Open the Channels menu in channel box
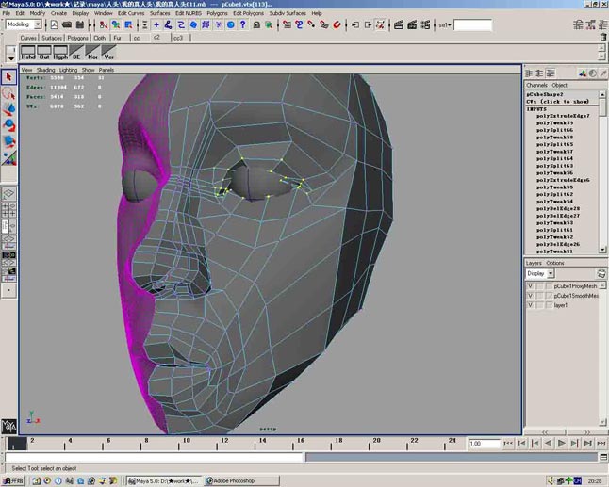 click(x=536, y=85)
